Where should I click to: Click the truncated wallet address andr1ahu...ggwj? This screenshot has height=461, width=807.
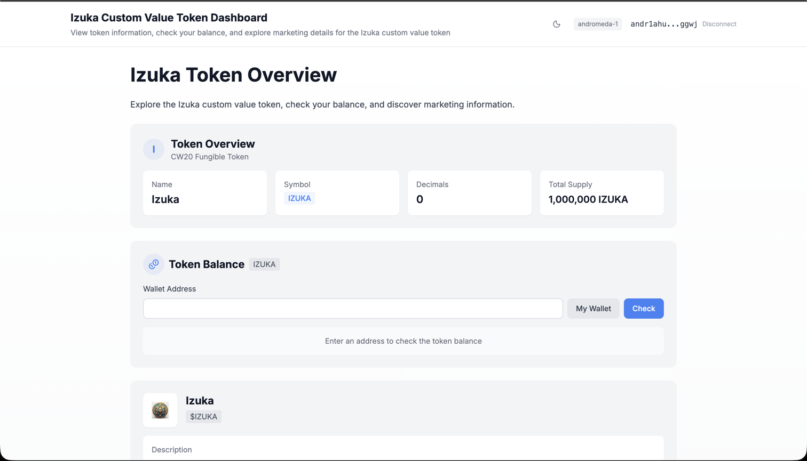(x=663, y=23)
